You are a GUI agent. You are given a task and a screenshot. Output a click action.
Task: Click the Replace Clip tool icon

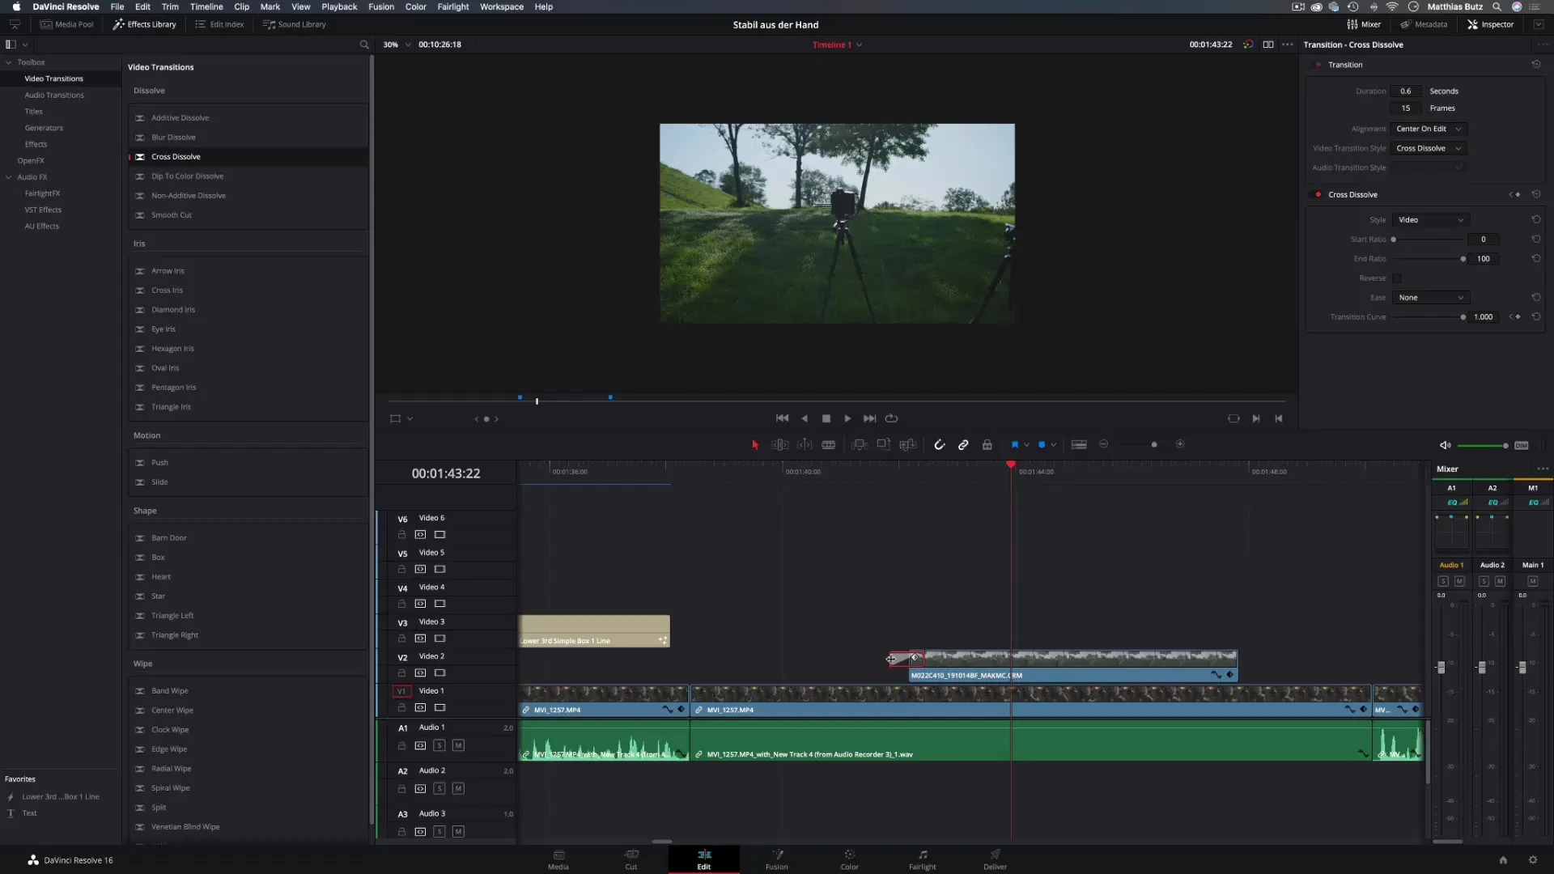click(908, 444)
